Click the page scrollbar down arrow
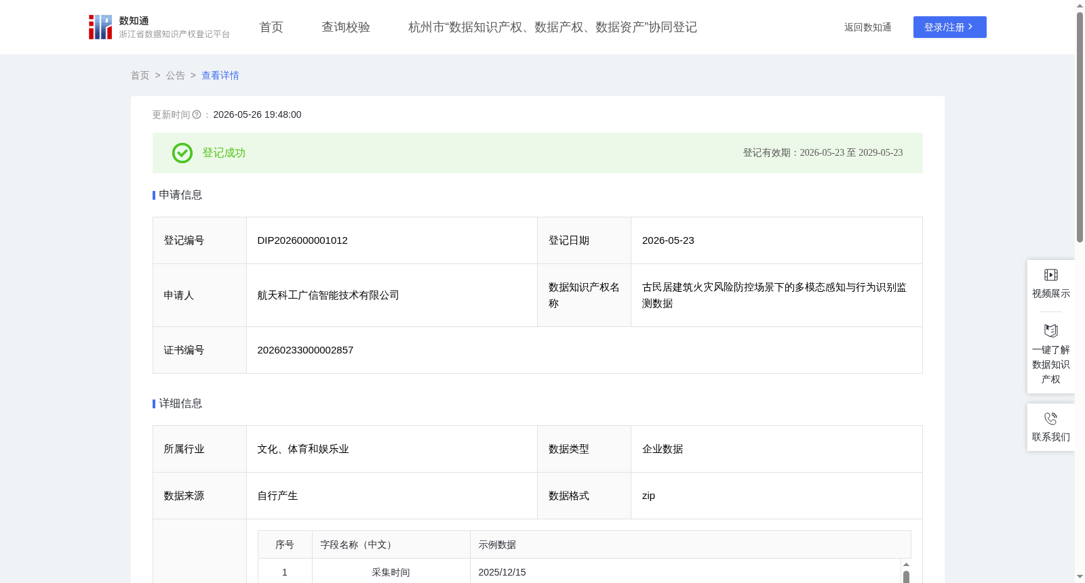Screen dimensions: 1085x583 point(1080,577)
